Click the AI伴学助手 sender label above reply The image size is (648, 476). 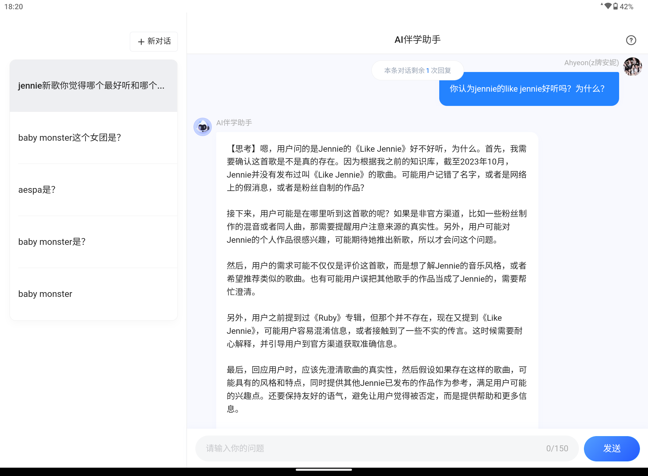point(234,123)
